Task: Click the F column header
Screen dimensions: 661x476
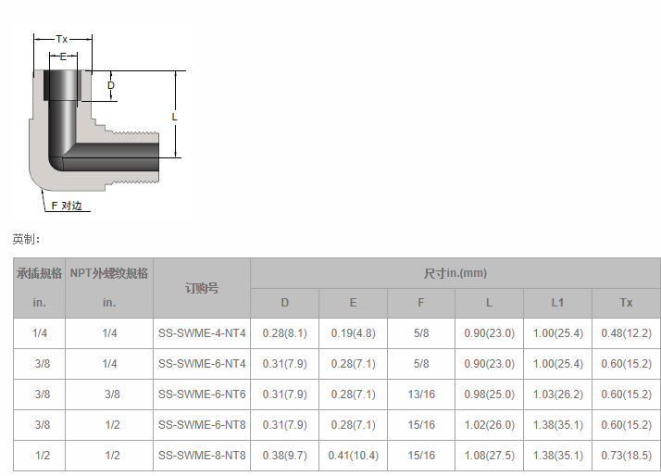Action: point(420,303)
